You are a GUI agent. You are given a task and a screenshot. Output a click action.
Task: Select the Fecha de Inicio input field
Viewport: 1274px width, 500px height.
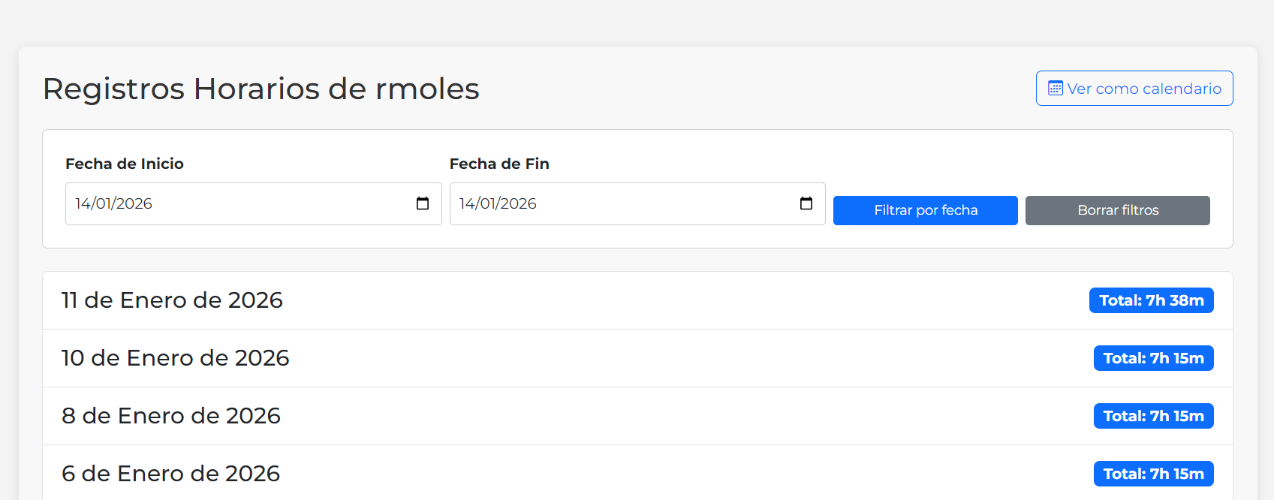(225, 203)
